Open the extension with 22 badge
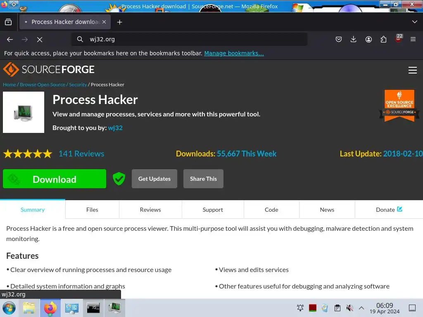The height and width of the screenshot is (317, 423). point(399,38)
